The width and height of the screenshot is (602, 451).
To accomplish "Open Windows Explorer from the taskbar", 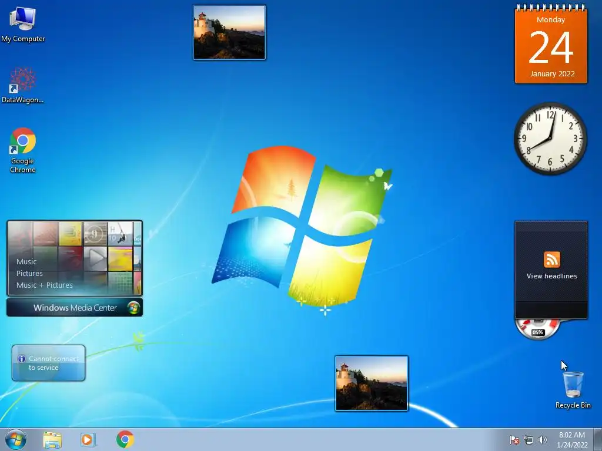I will coord(52,439).
